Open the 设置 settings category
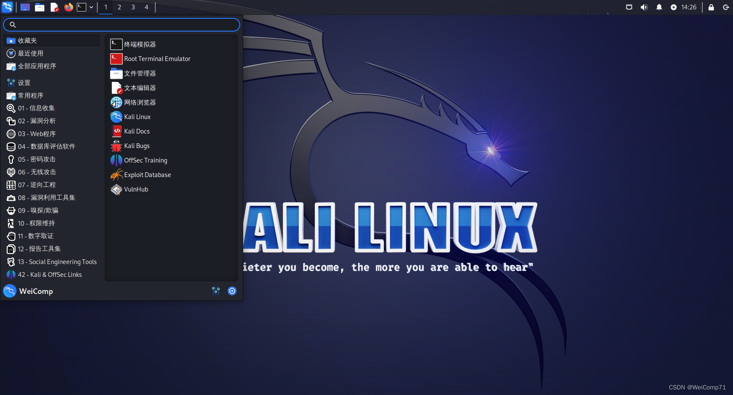The width and height of the screenshot is (733, 395). click(x=52, y=83)
